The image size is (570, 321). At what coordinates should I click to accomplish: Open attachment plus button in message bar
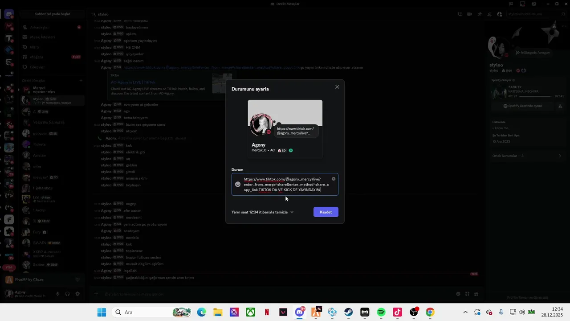pyautogui.click(x=96, y=294)
